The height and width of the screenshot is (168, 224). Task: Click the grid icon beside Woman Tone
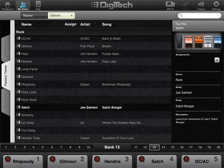point(18,138)
